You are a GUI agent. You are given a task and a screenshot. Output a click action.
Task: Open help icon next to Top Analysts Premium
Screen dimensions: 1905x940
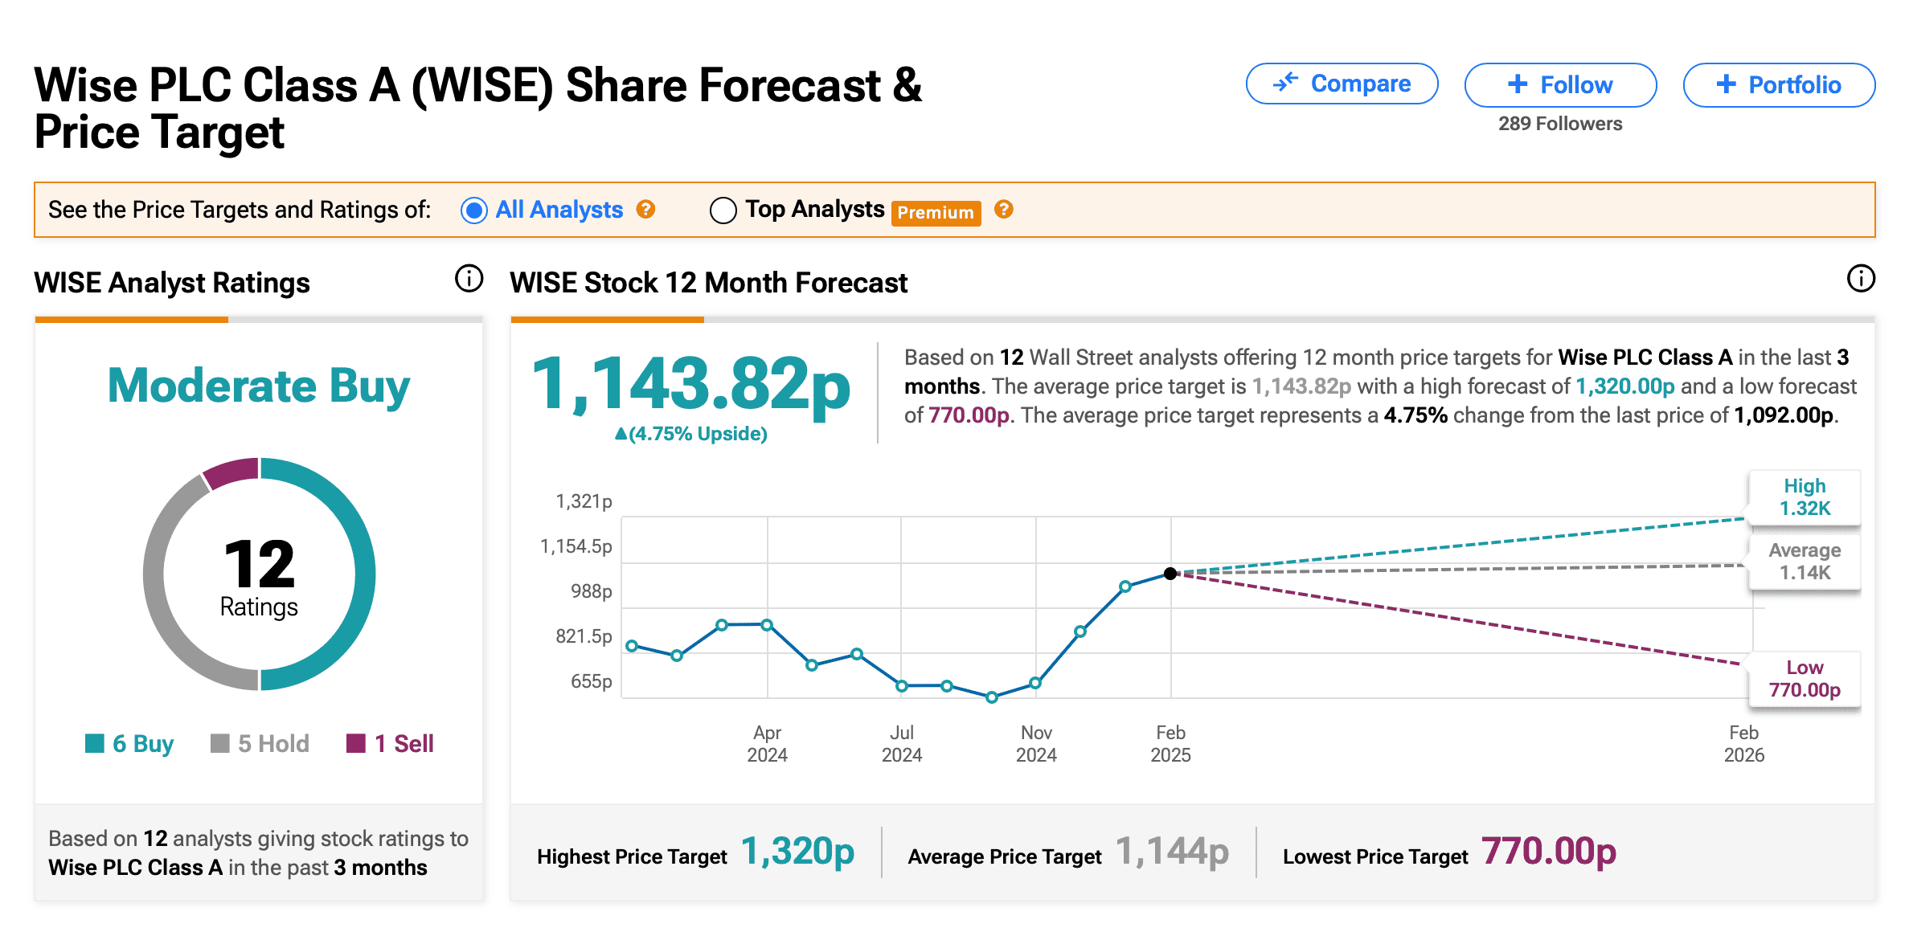pyautogui.click(x=1003, y=210)
